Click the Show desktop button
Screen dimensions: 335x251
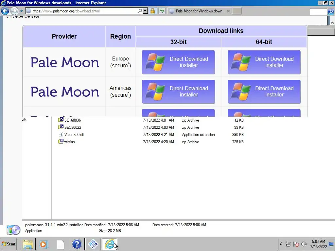point(332,244)
